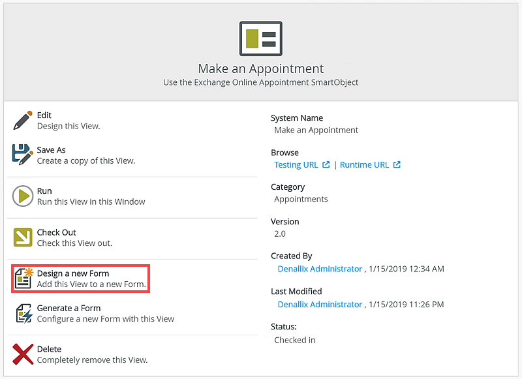The width and height of the screenshot is (522, 379).
Task: Click the red X Delete icon
Action: (23, 354)
